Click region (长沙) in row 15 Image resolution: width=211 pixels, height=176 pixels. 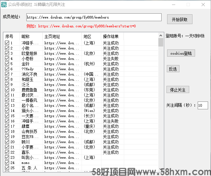coord(89,116)
